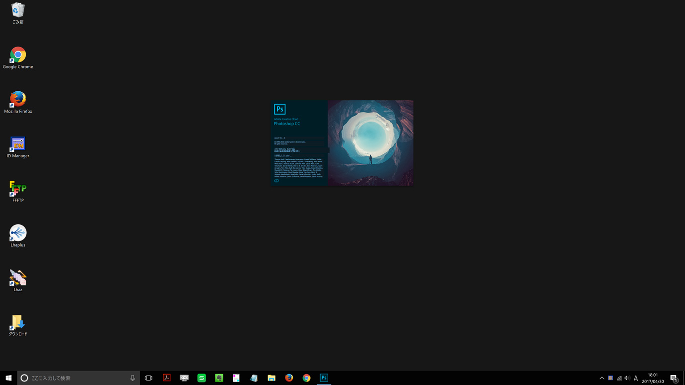Open Adobe Acrobat from the taskbar

pyautogui.click(x=167, y=378)
